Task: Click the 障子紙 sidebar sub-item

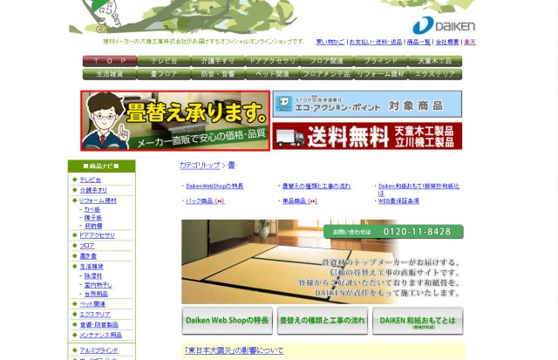Action: point(92,217)
